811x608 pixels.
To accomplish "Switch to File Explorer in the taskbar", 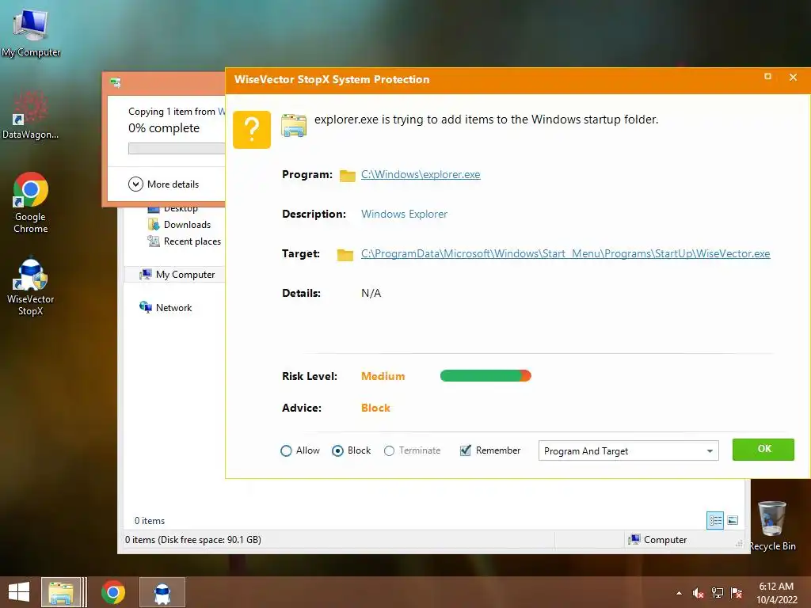I will tap(60, 592).
